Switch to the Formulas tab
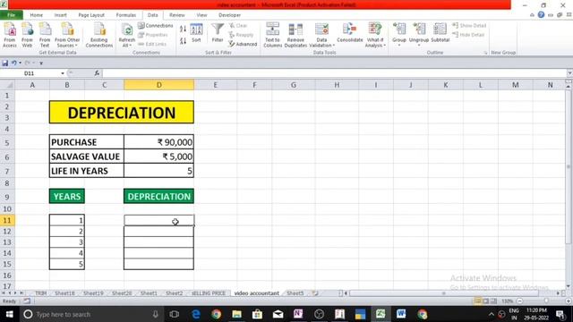The height and width of the screenshot is (322, 573). point(126,15)
